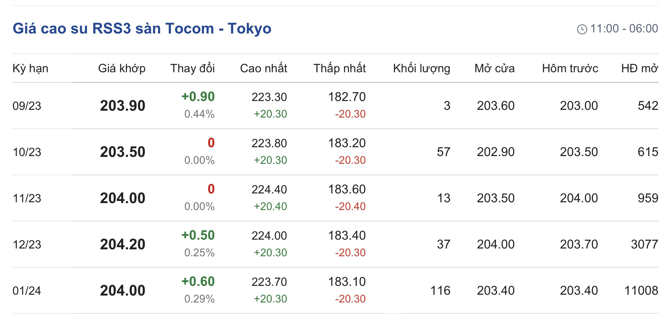Click the Khối lượng column header
This screenshot has width=671, height=321.
[x=421, y=68]
